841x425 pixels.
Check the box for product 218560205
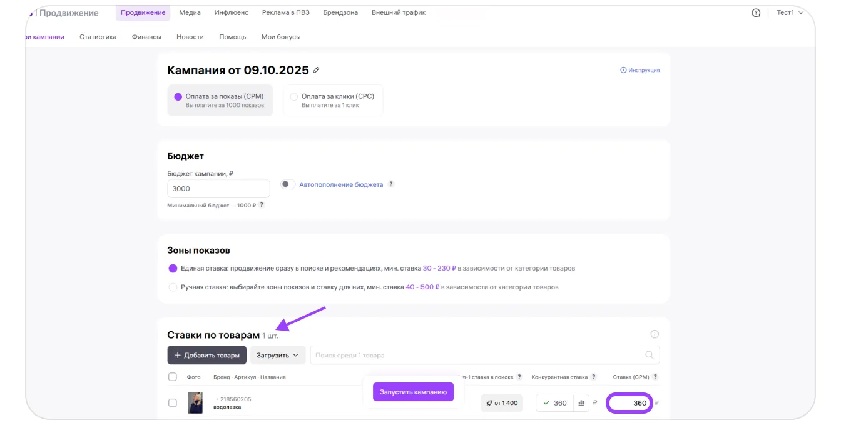tap(173, 403)
